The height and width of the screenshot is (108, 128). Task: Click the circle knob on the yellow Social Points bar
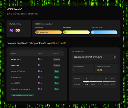pos(65,32)
